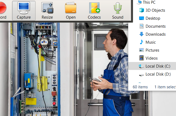Browse the Videos folder

point(151,58)
